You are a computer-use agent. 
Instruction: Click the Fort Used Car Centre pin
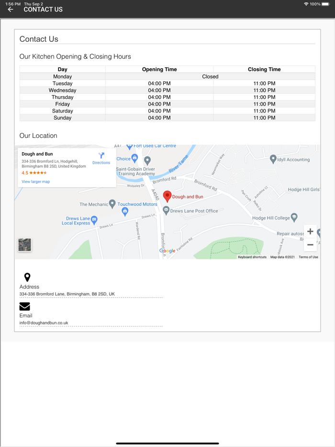pyautogui.click(x=130, y=146)
